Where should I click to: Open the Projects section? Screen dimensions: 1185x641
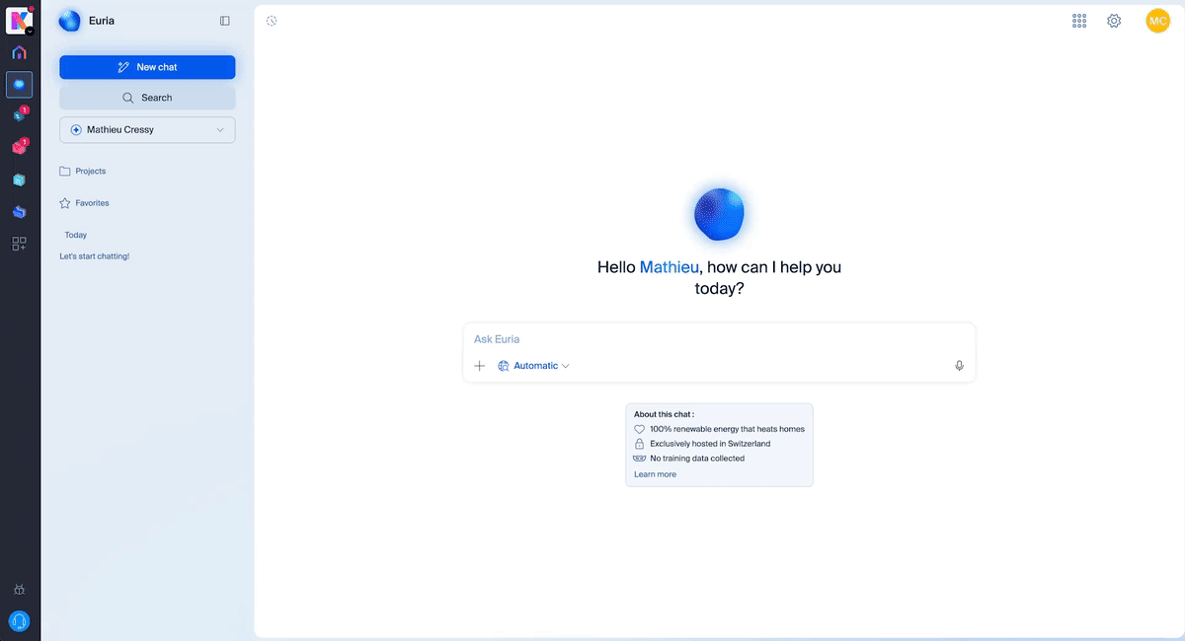[x=90, y=172]
